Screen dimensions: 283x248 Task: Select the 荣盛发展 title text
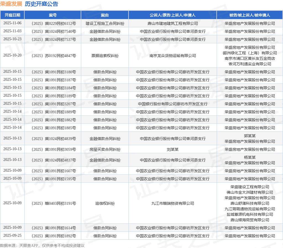coord(11,4)
